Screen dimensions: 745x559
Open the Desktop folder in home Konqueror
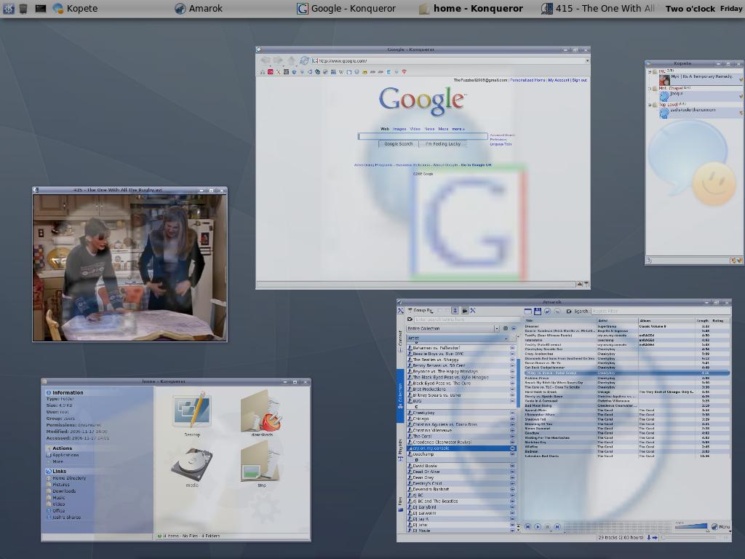[x=192, y=414]
